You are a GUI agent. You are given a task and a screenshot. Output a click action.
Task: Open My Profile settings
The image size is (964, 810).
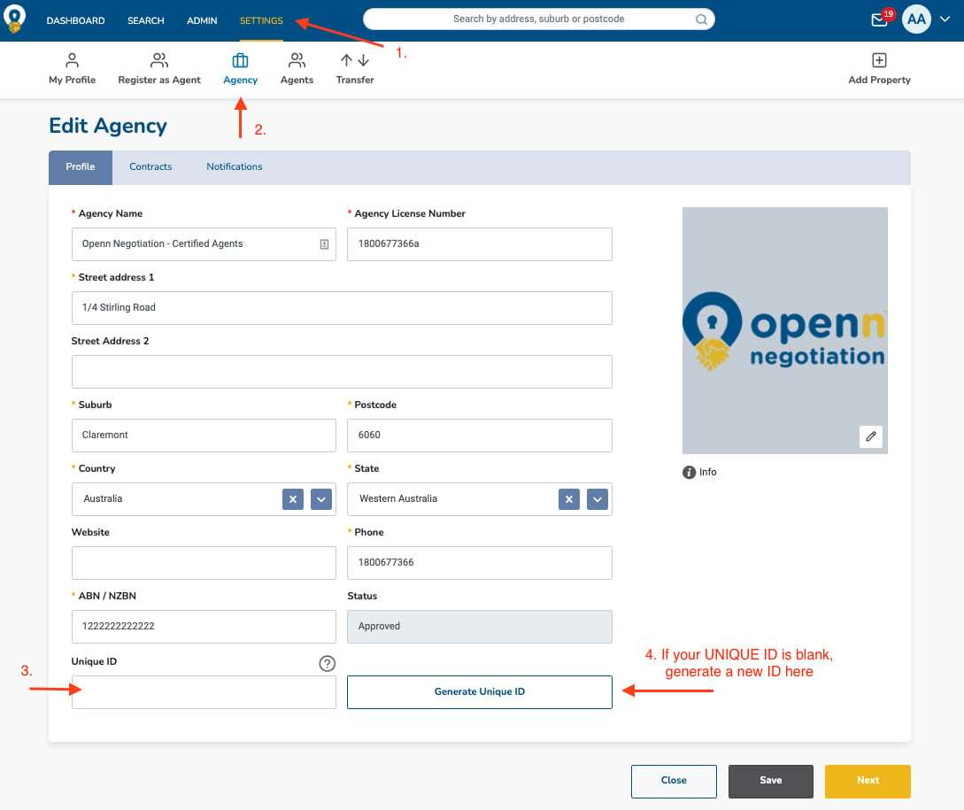pos(72,69)
